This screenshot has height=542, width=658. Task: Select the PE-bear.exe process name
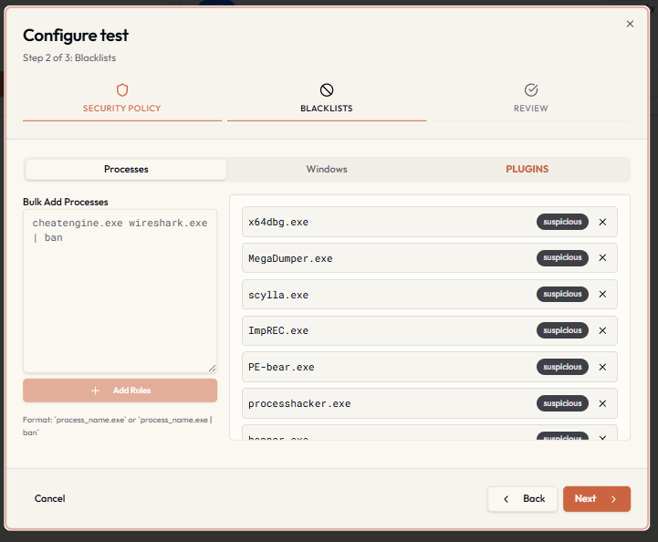(x=281, y=368)
